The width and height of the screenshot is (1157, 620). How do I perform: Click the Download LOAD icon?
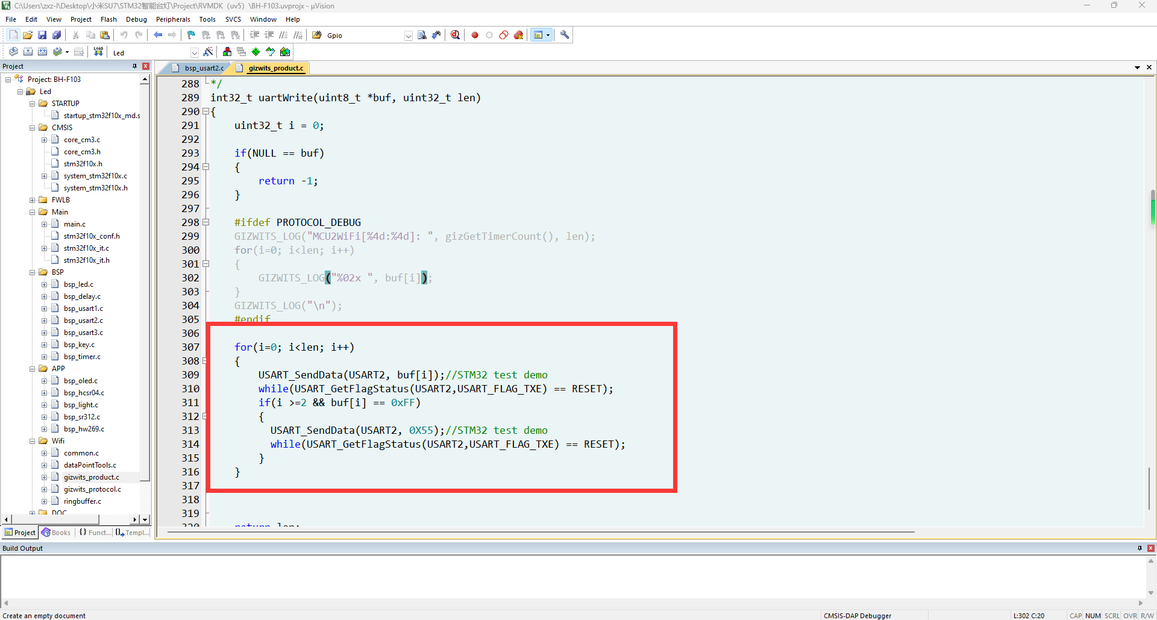pyautogui.click(x=98, y=52)
